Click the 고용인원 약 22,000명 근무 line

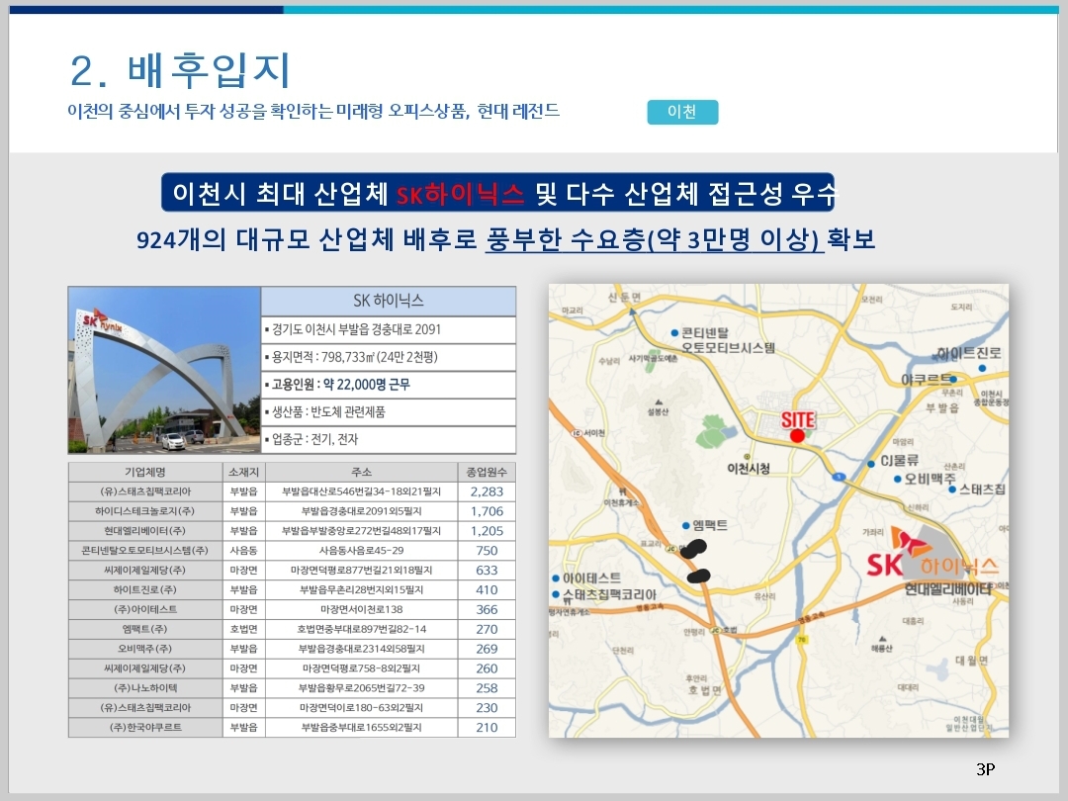(x=389, y=385)
